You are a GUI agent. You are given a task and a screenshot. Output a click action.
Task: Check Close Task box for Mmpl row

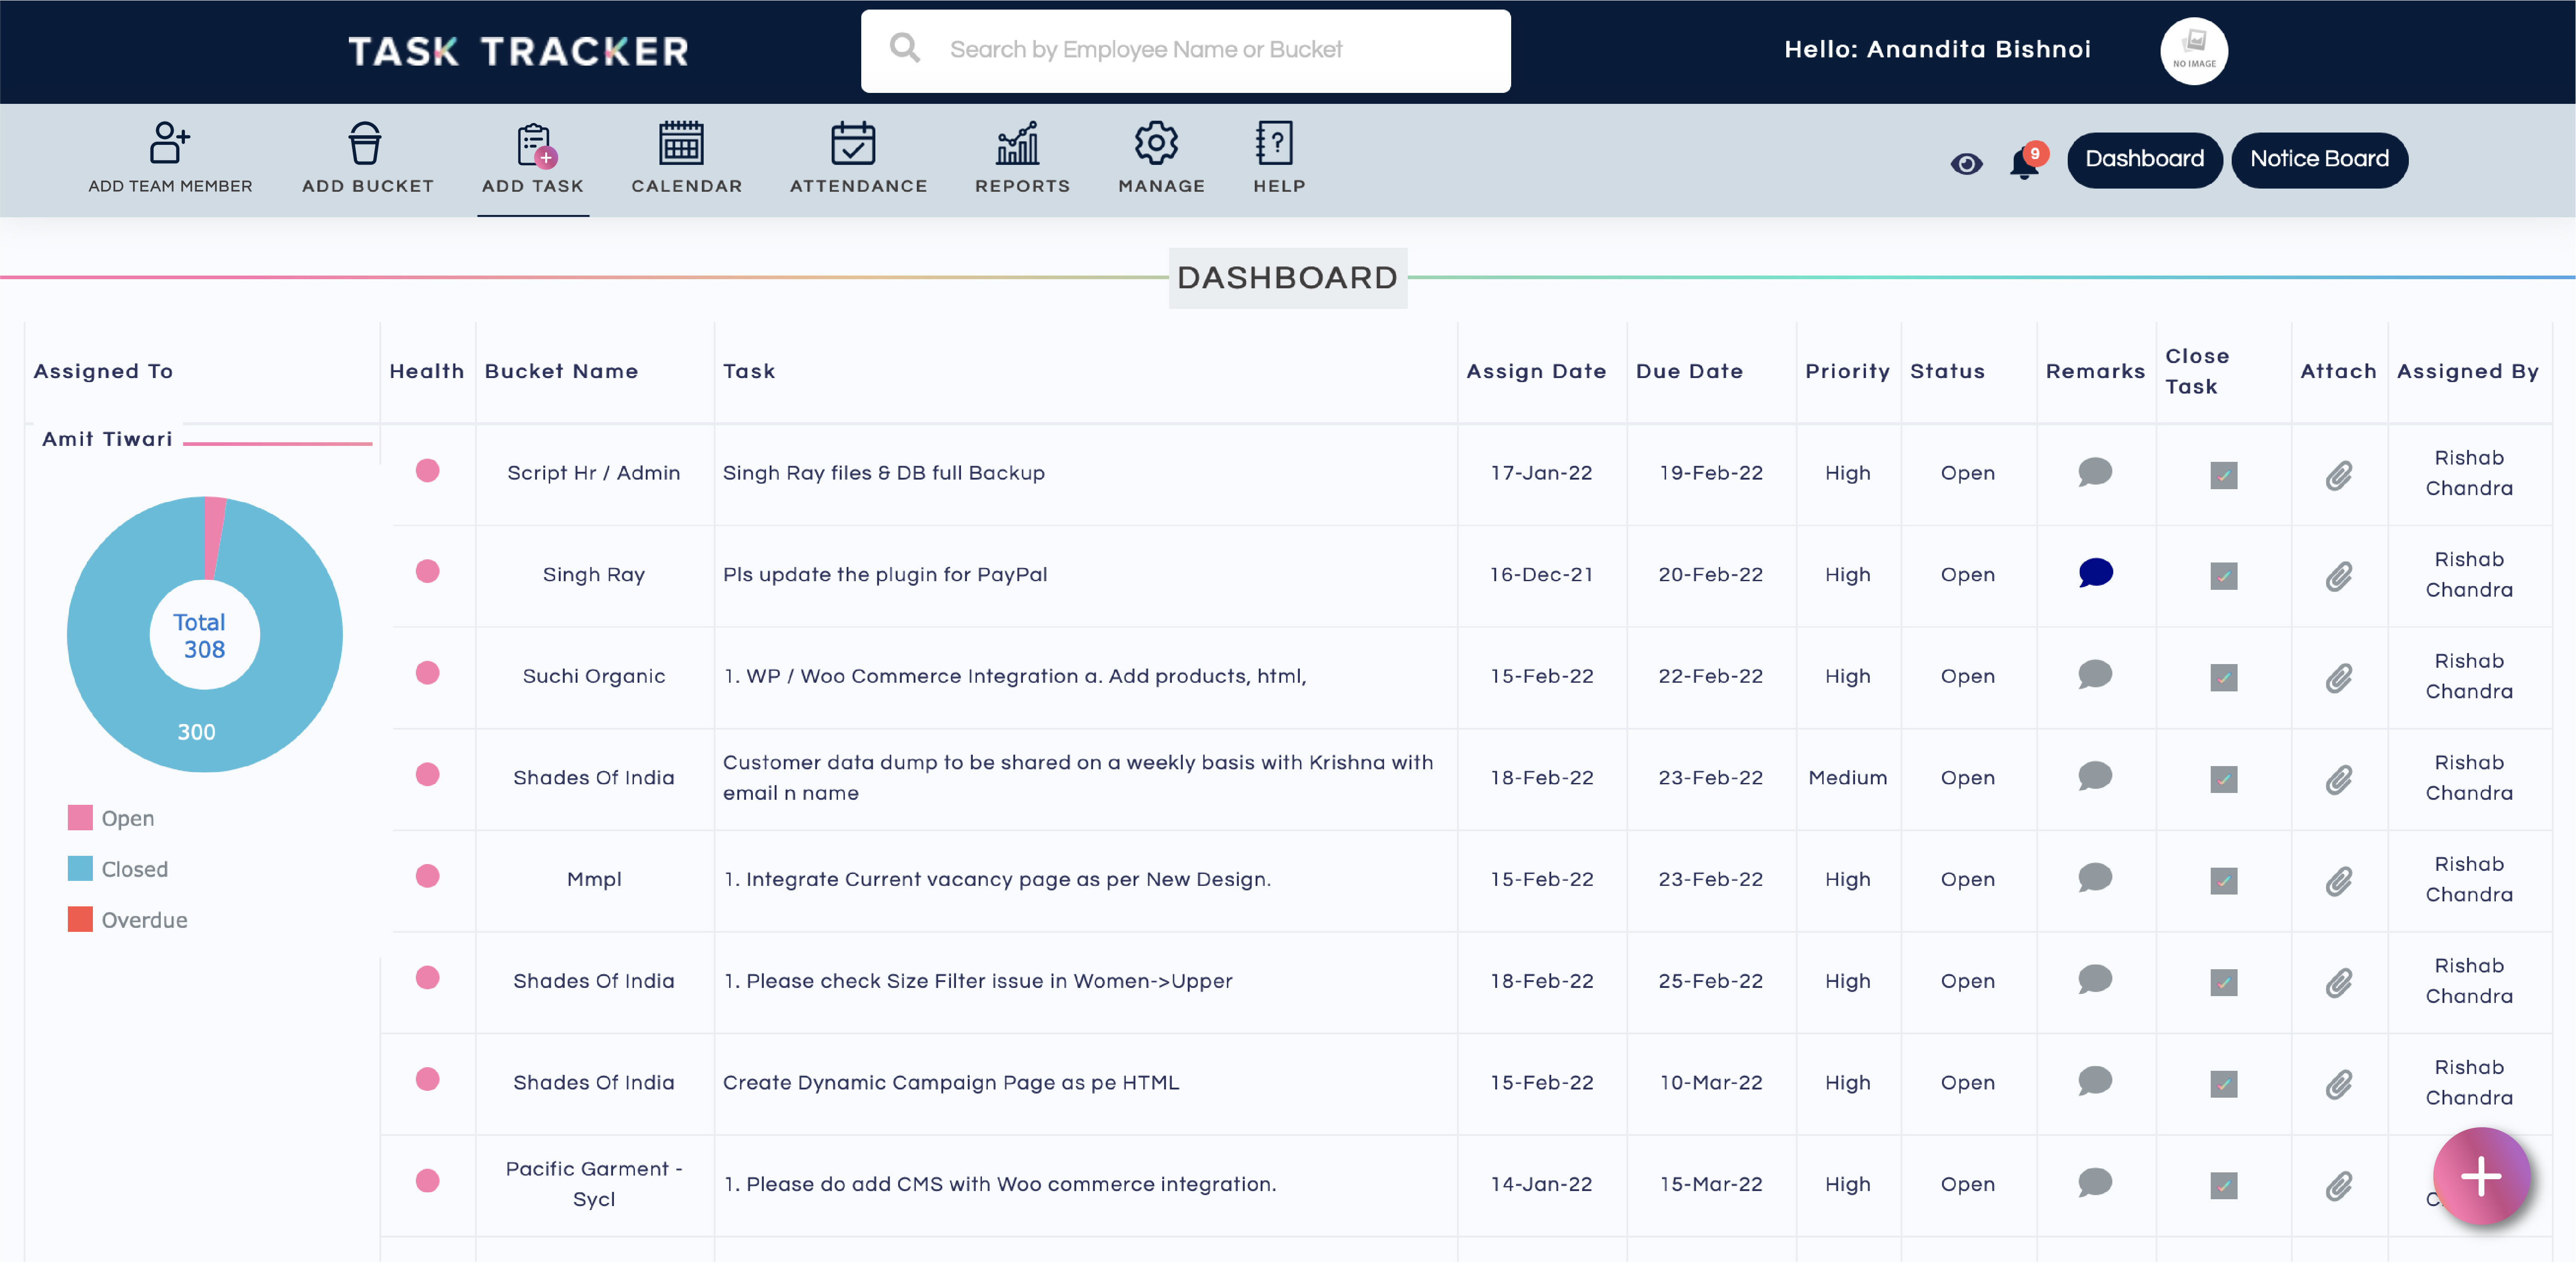click(x=2223, y=881)
